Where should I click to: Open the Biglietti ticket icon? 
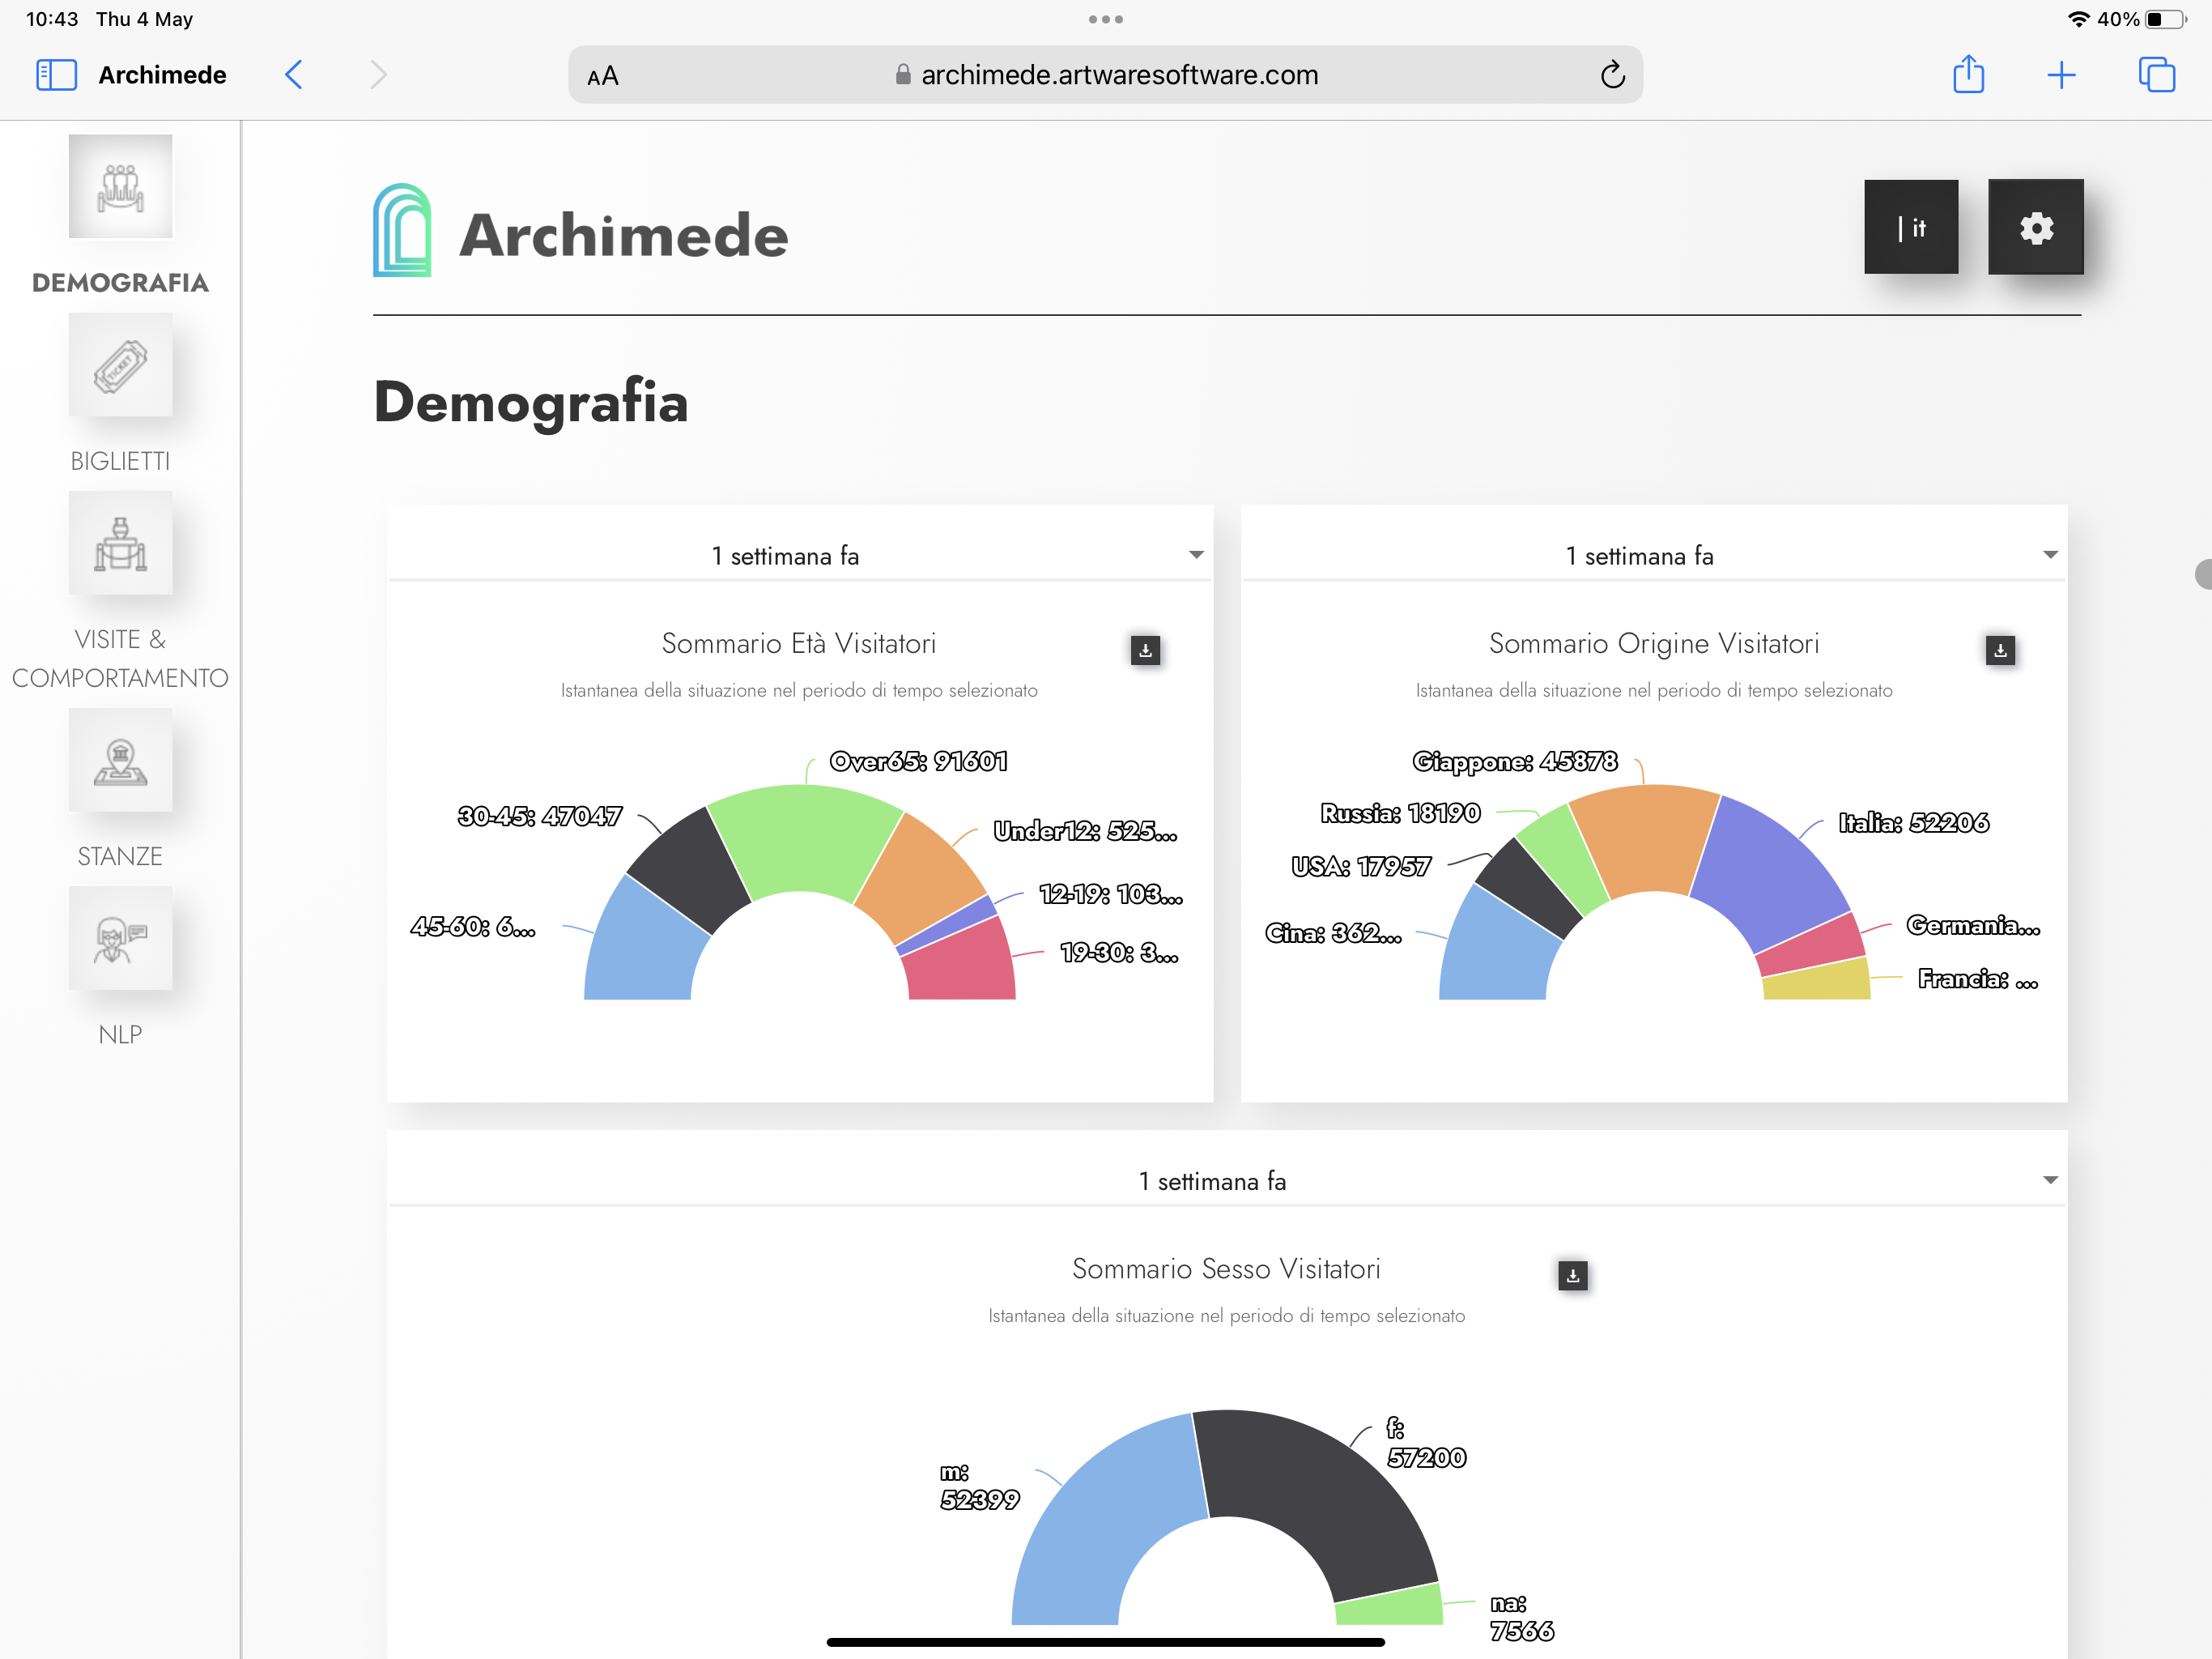pyautogui.click(x=120, y=365)
